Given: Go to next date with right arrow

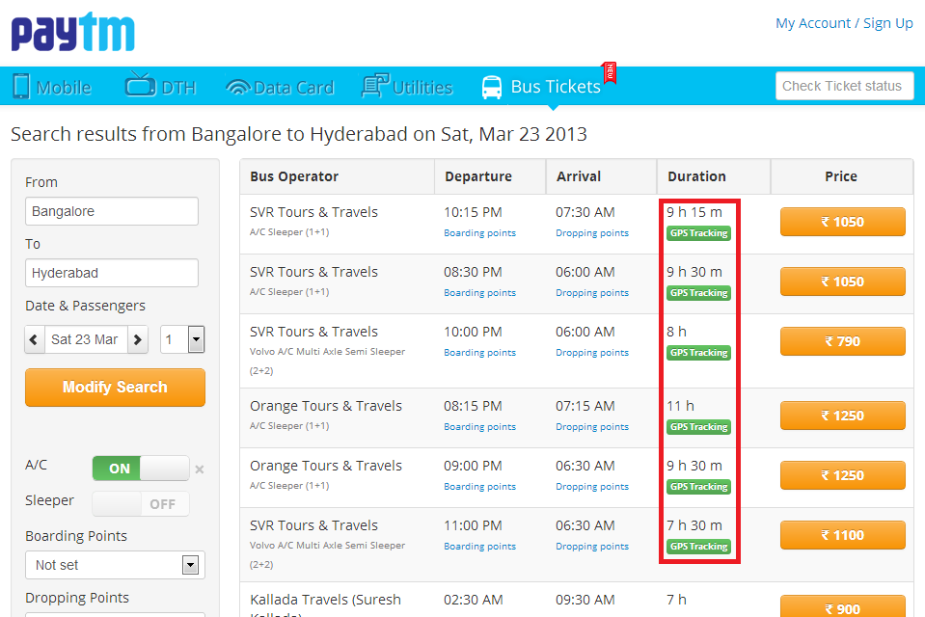Looking at the screenshot, I should pos(138,339).
